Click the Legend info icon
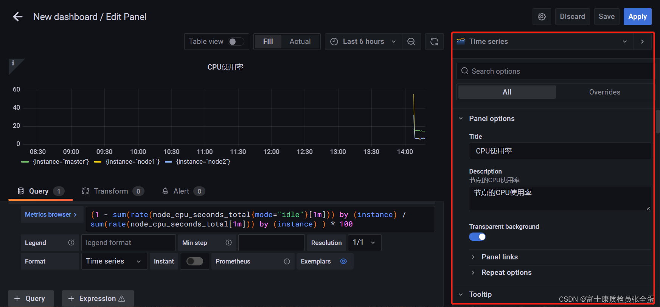This screenshot has height=307, width=660. tap(71, 243)
